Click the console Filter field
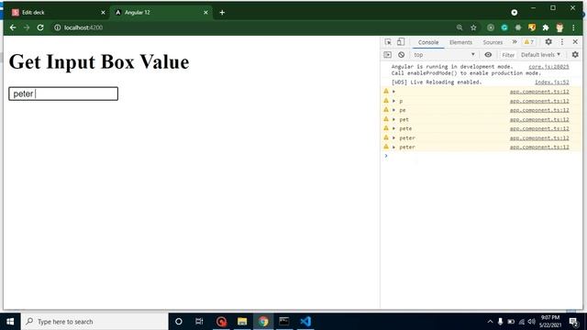The height and width of the screenshot is (330, 587). (x=508, y=55)
